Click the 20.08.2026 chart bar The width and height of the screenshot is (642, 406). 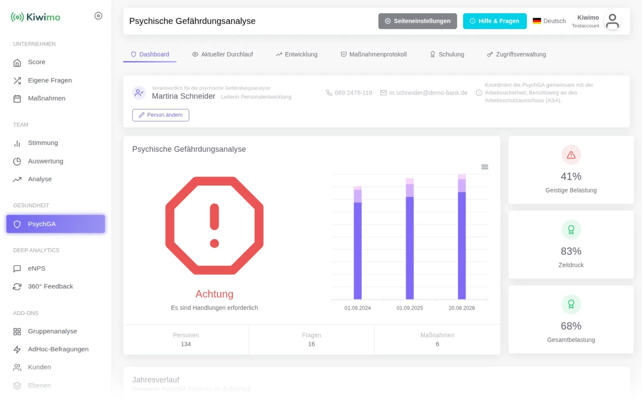[x=462, y=237]
